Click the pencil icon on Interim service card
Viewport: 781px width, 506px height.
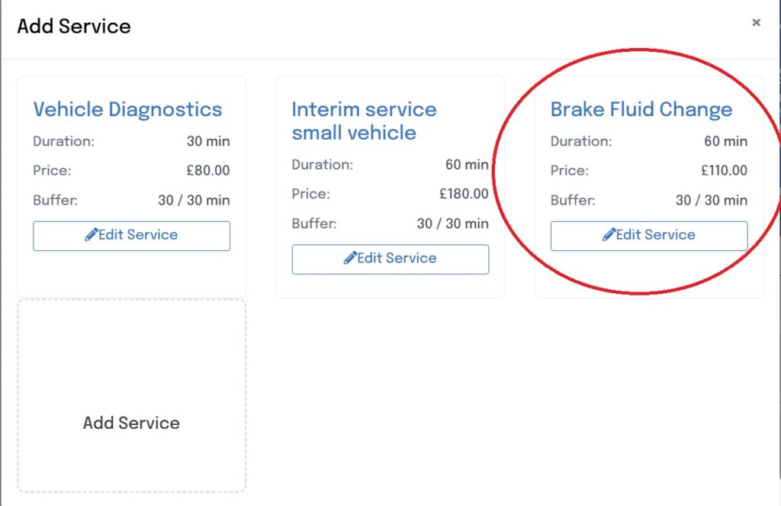[350, 259]
